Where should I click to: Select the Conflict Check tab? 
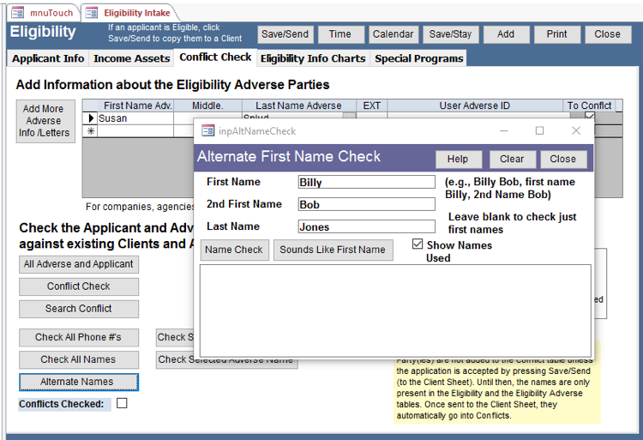215,57
